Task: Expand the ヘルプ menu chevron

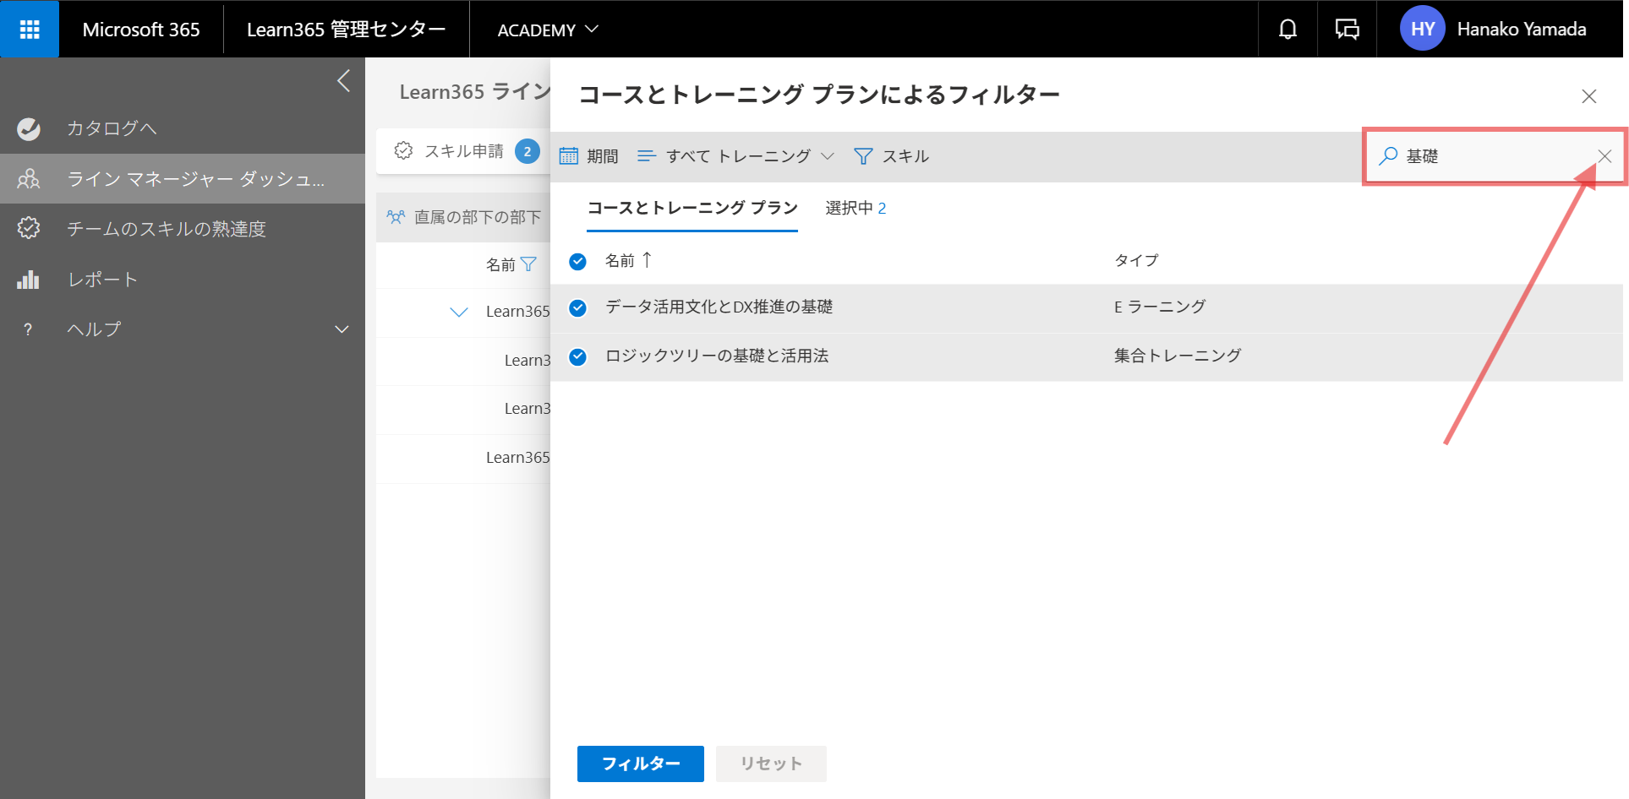Action: click(x=342, y=329)
